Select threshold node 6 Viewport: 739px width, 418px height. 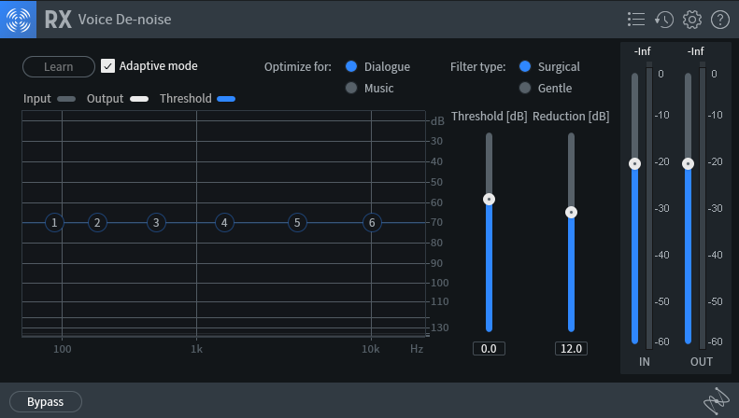[372, 223]
